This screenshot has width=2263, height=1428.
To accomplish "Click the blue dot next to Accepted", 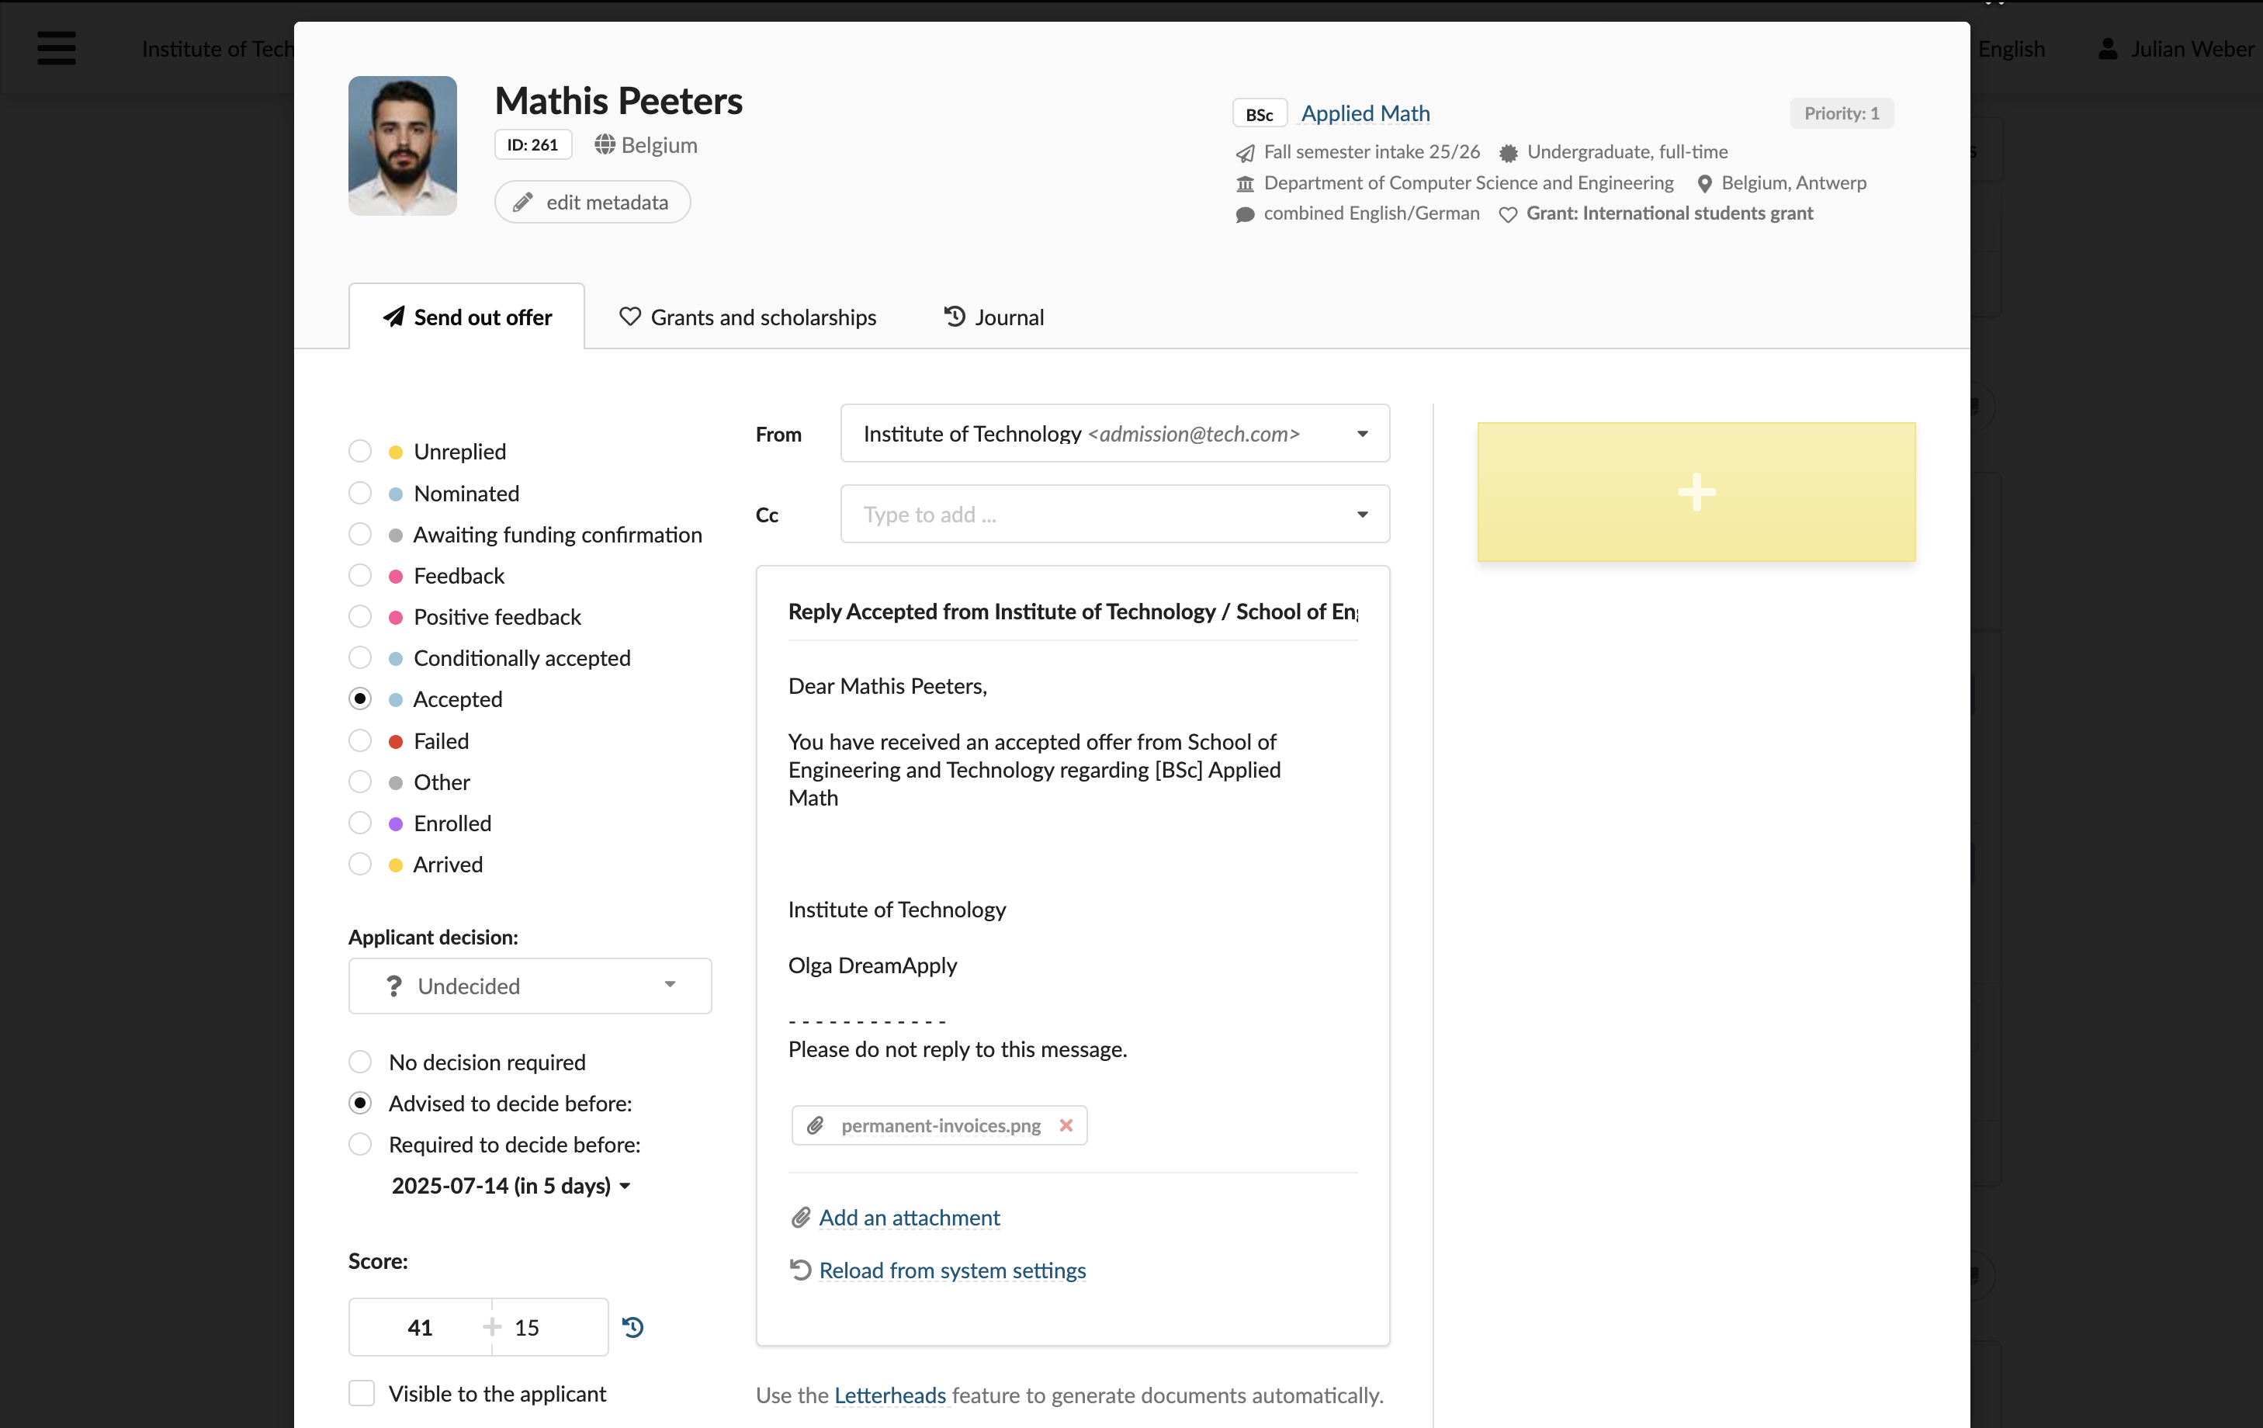I will (x=396, y=699).
